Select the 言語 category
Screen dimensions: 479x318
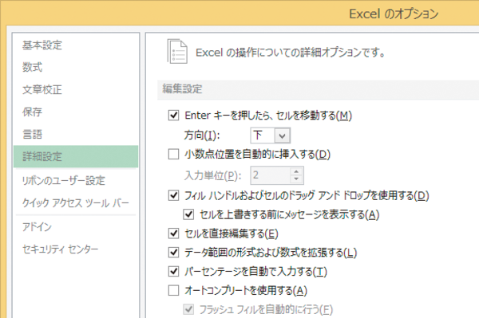point(33,134)
